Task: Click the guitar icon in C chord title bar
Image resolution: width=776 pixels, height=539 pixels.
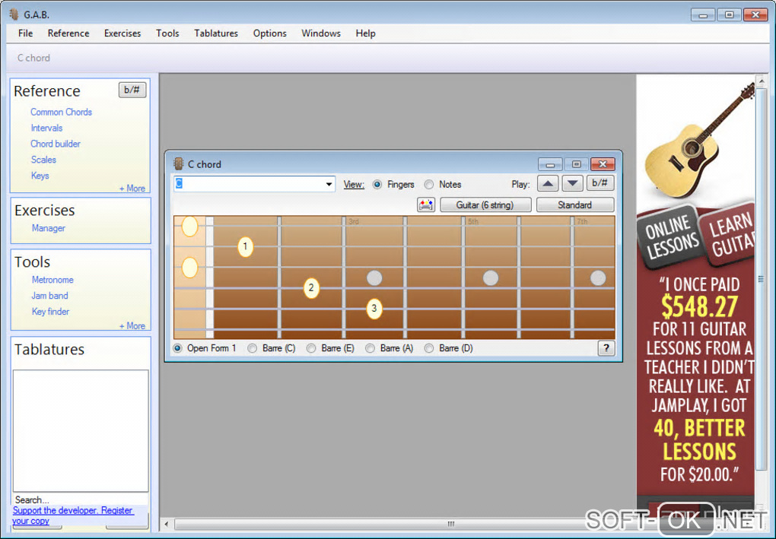Action: point(178,163)
